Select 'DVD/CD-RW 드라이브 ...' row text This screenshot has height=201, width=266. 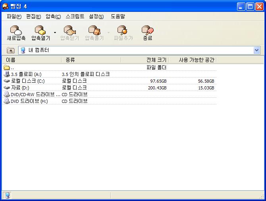click(x=35, y=94)
